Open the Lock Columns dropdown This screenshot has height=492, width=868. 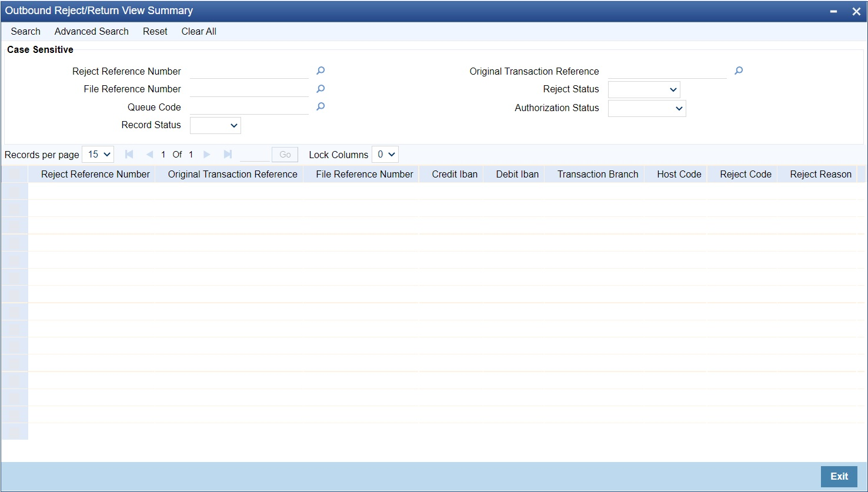[385, 155]
